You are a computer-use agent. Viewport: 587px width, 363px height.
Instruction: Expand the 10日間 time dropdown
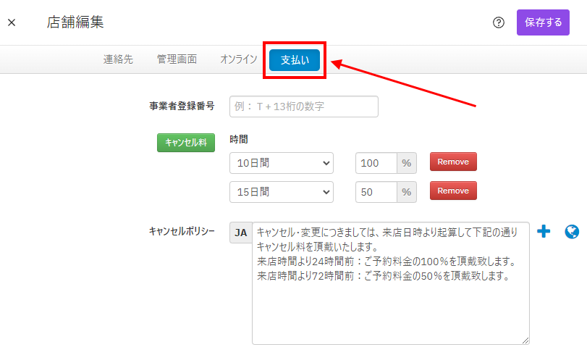pos(281,163)
